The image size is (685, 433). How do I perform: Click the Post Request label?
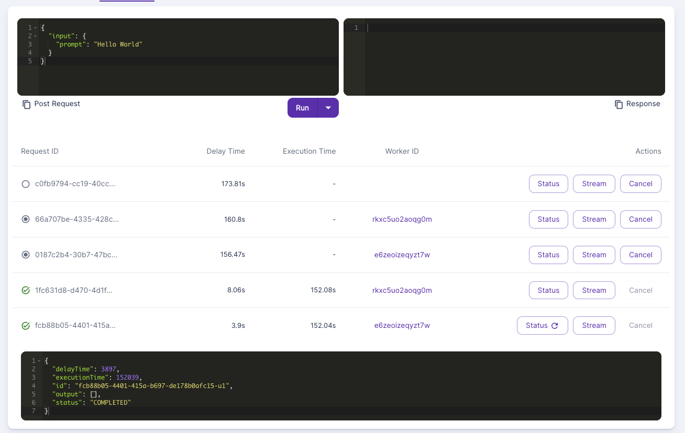57,104
